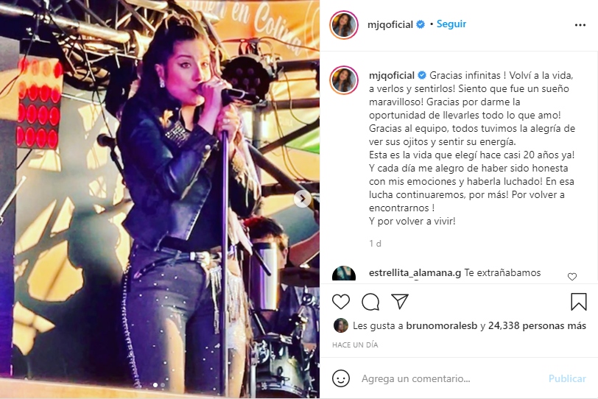Advance to the next photo arrow
Viewport: 598px width, 399px height.
(x=303, y=199)
